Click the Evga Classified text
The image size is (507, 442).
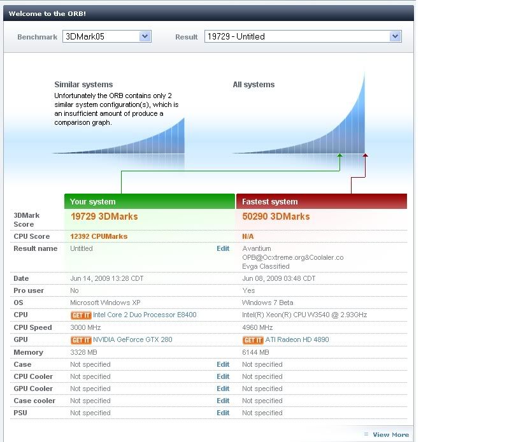(x=266, y=266)
